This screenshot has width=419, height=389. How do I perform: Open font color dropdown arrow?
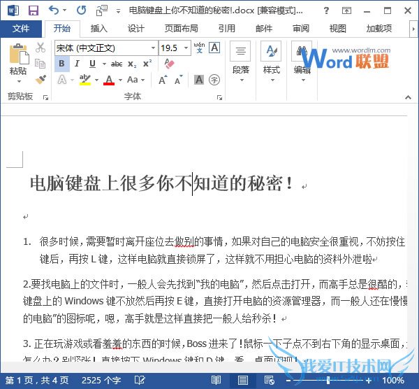[x=121, y=80]
